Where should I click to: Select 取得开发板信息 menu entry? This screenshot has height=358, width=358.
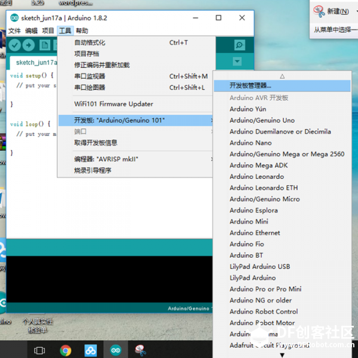point(135,143)
